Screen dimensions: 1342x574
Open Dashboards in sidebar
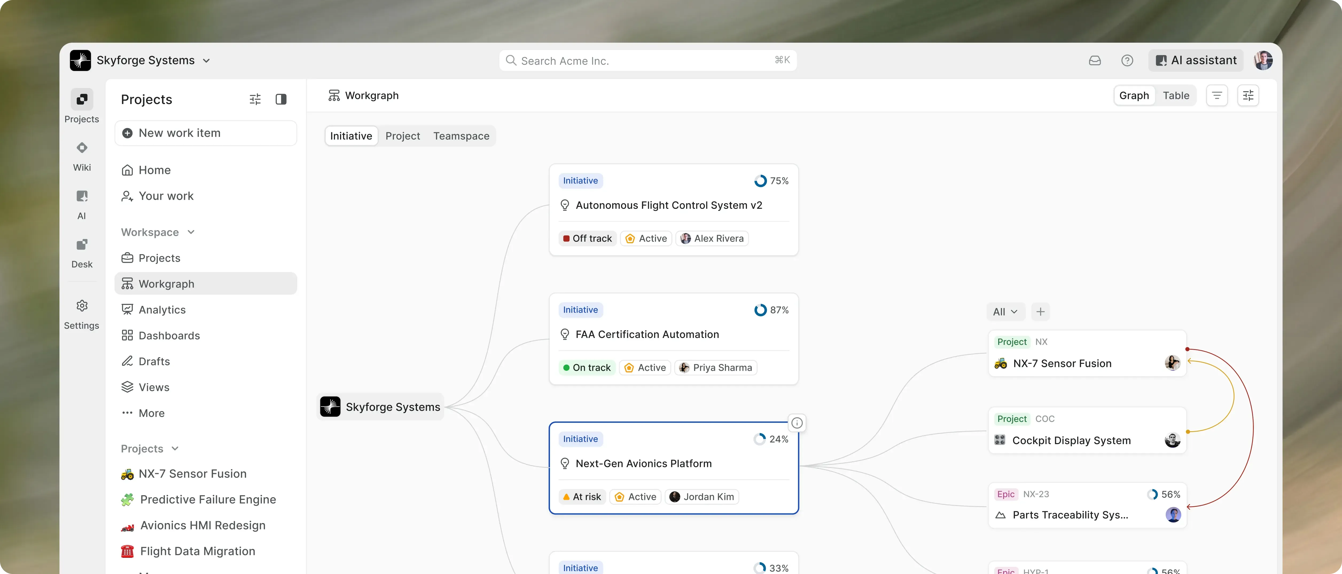[206, 336]
